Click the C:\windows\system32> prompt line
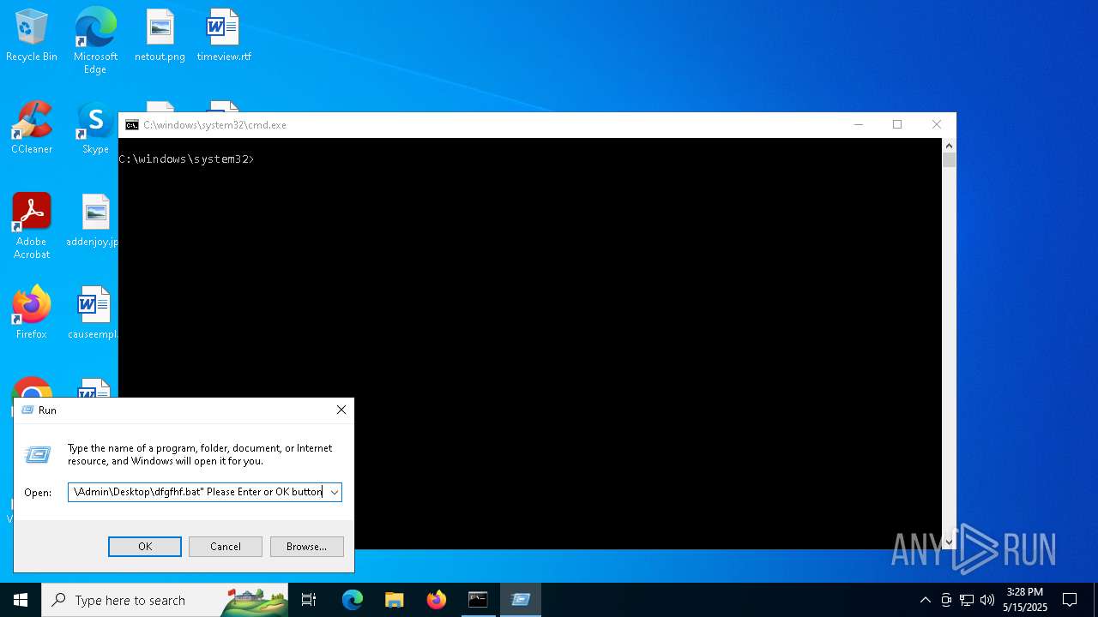Screen dimensions: 1098x617 (x=186, y=159)
